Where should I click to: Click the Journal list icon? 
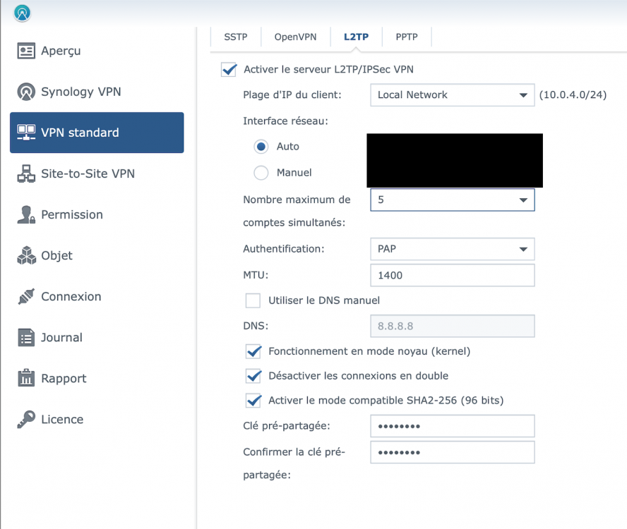[26, 337]
